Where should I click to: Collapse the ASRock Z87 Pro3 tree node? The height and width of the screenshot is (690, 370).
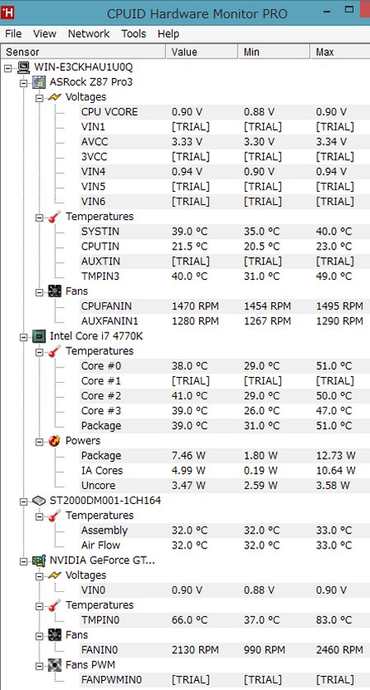tap(24, 82)
